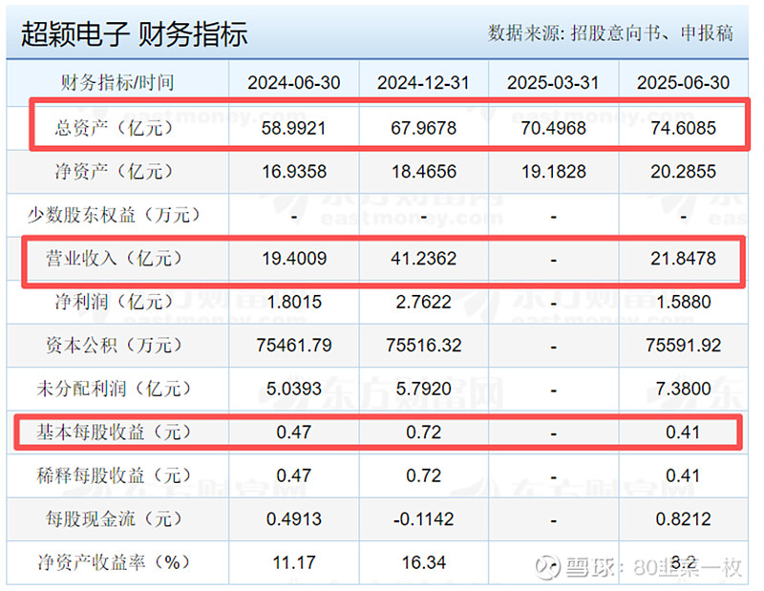Click the 2025-06-30 column header
764x591 pixels.
point(683,83)
